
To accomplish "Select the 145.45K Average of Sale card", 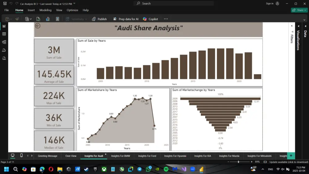I will [54, 75].
